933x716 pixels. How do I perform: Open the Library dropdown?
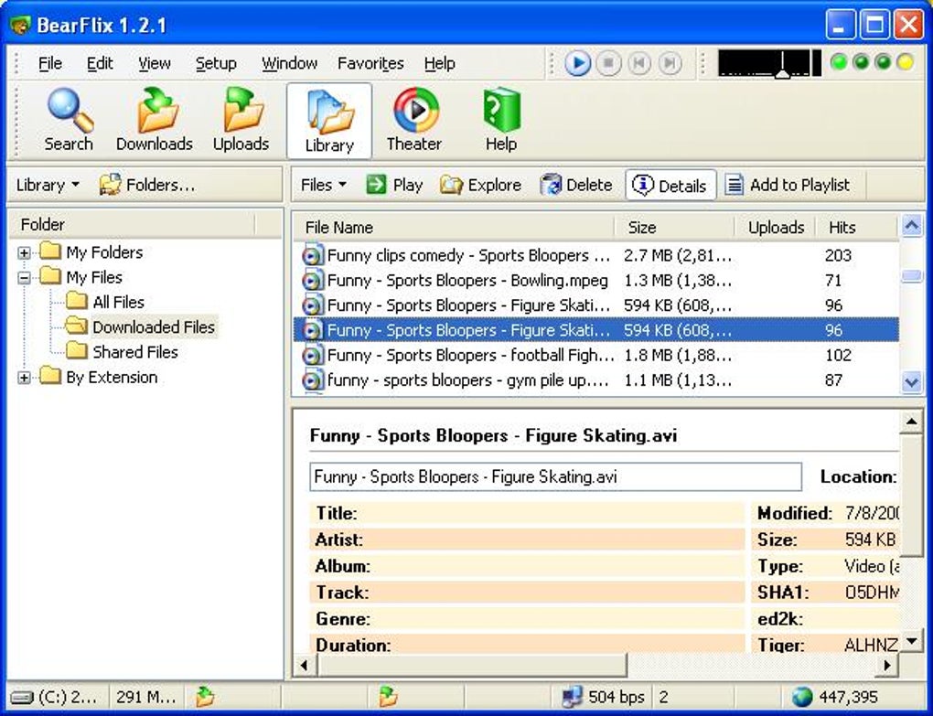coord(48,185)
